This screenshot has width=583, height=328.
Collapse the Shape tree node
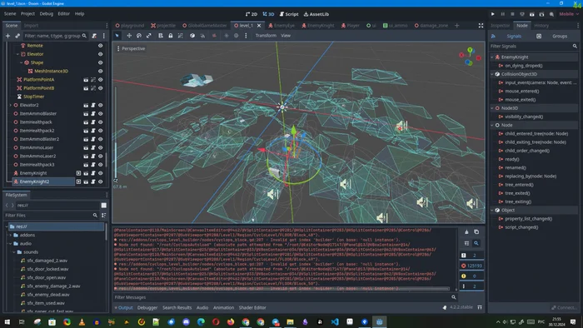click(22, 62)
